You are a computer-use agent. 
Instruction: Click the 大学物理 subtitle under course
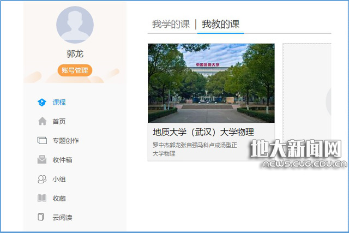164,153
